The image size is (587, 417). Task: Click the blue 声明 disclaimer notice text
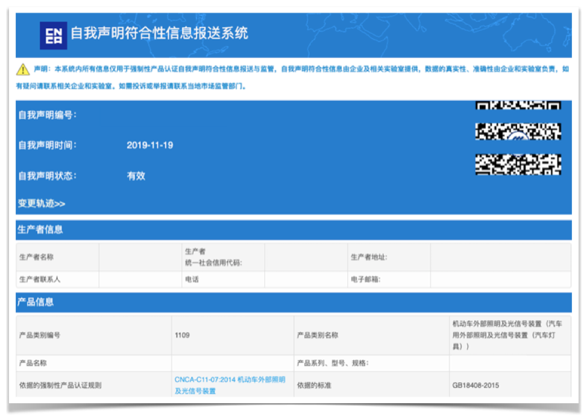[293, 78]
